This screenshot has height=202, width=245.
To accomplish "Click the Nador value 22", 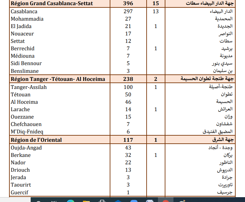I will [x=128, y=162].
